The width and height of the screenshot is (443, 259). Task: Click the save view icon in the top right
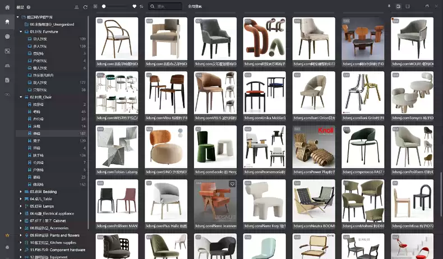click(398, 6)
